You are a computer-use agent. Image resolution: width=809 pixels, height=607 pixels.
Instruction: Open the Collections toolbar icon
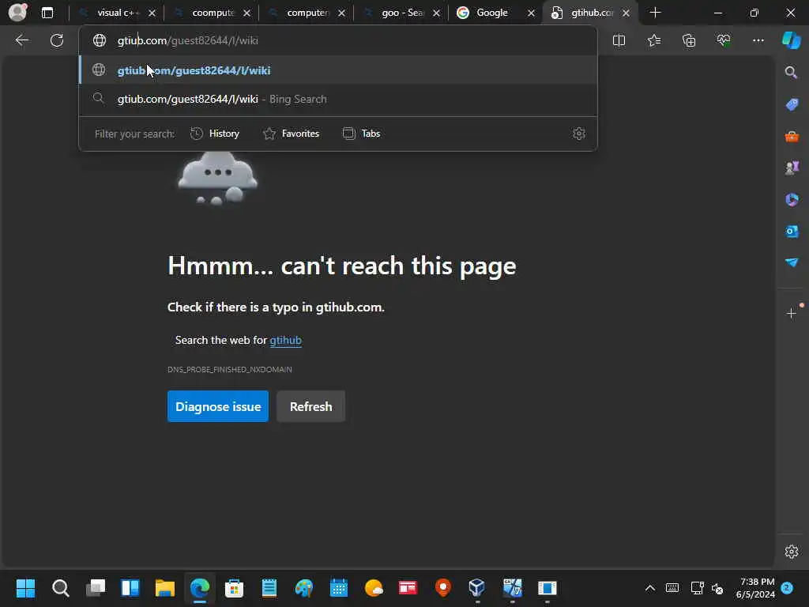pyautogui.click(x=689, y=40)
